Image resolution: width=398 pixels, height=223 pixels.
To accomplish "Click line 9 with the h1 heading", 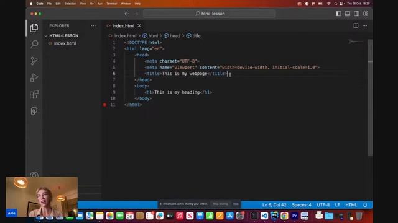I will pos(178,92).
